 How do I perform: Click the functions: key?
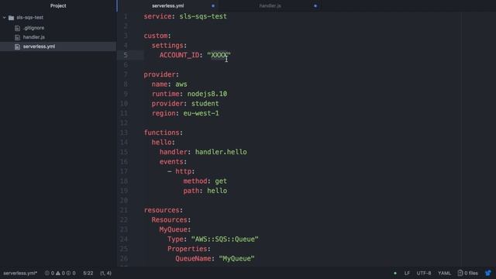tap(164, 133)
